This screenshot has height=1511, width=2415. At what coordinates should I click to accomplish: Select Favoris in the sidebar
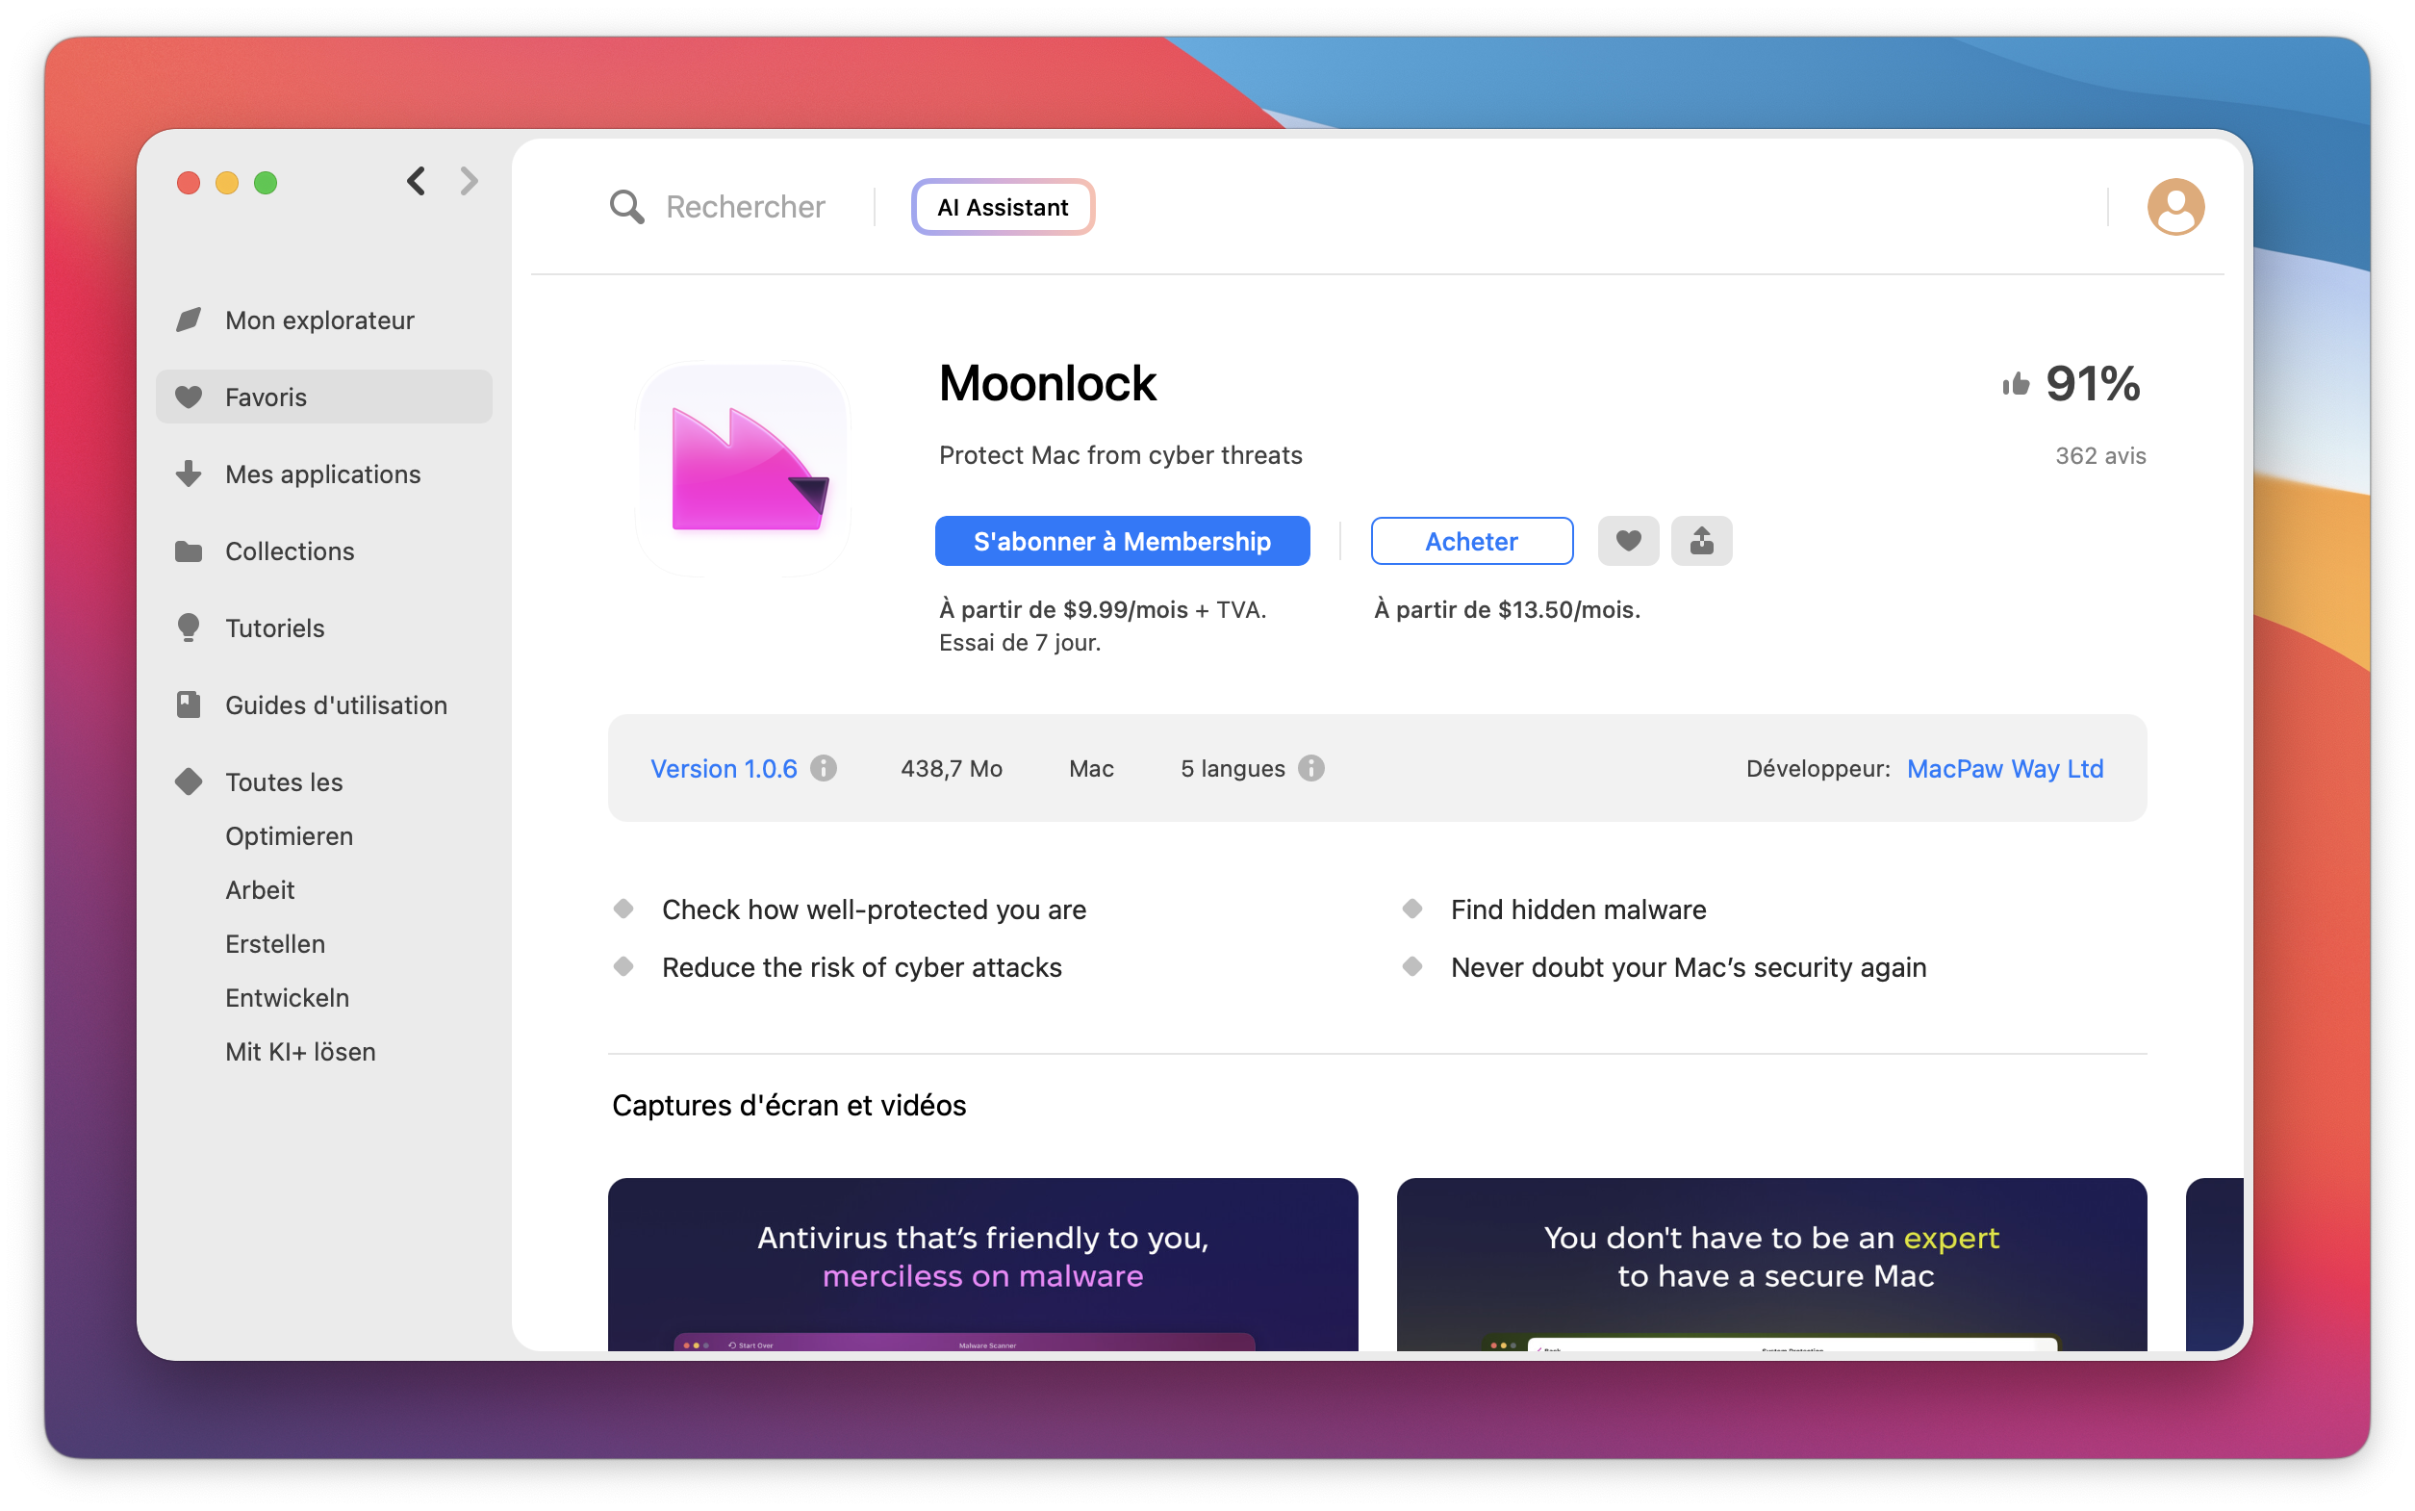pyautogui.click(x=323, y=397)
